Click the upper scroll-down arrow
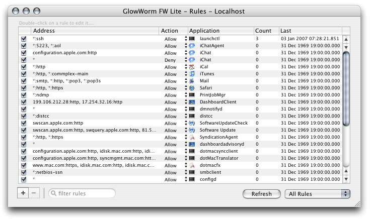373x219 pixels. tap(346, 47)
